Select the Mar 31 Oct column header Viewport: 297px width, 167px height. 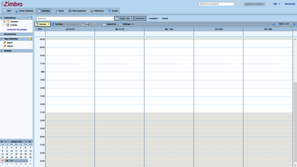120,29
